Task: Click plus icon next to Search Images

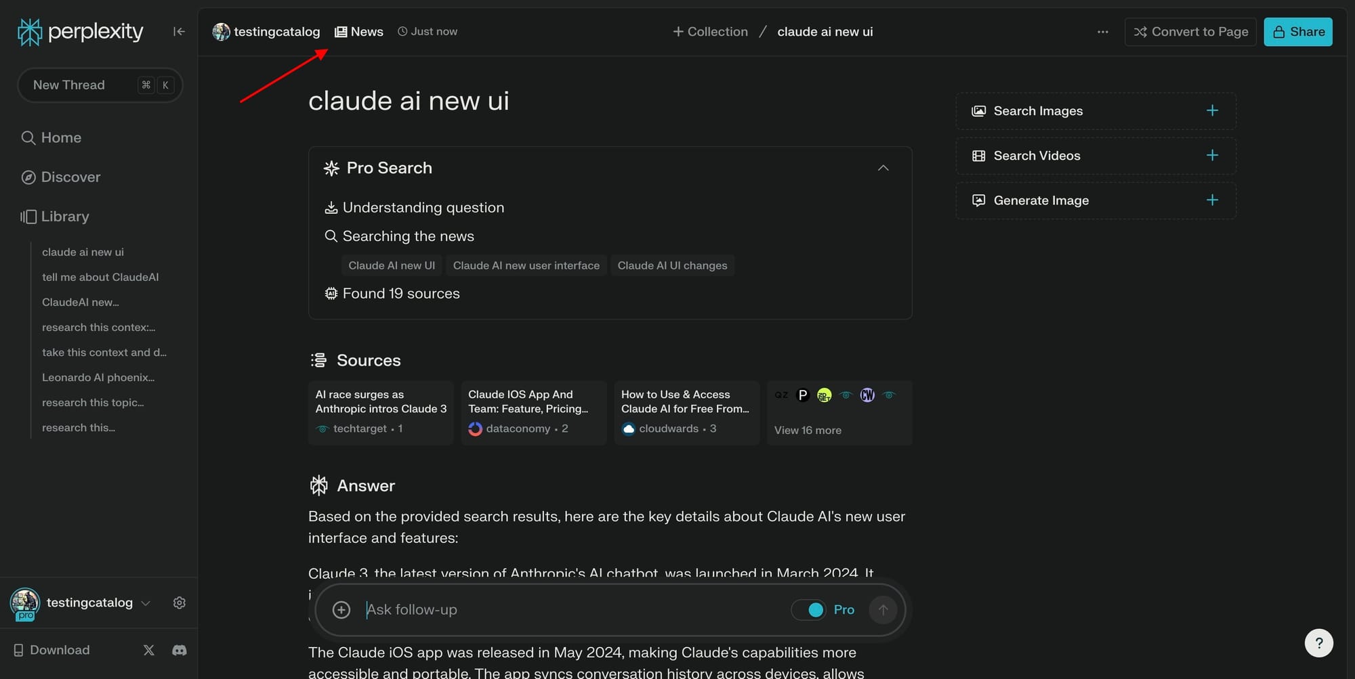Action: point(1212,110)
